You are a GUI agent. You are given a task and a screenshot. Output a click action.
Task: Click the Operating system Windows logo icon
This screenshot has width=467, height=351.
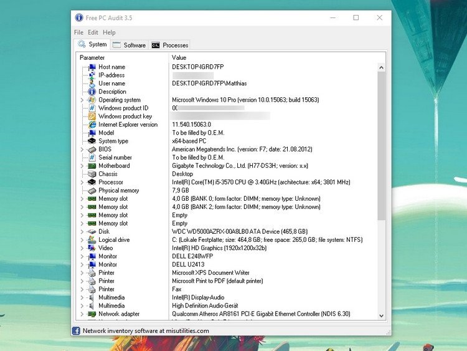92,100
